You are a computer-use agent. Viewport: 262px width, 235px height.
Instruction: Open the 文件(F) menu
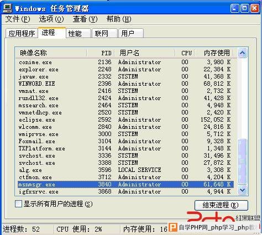pos(18,19)
